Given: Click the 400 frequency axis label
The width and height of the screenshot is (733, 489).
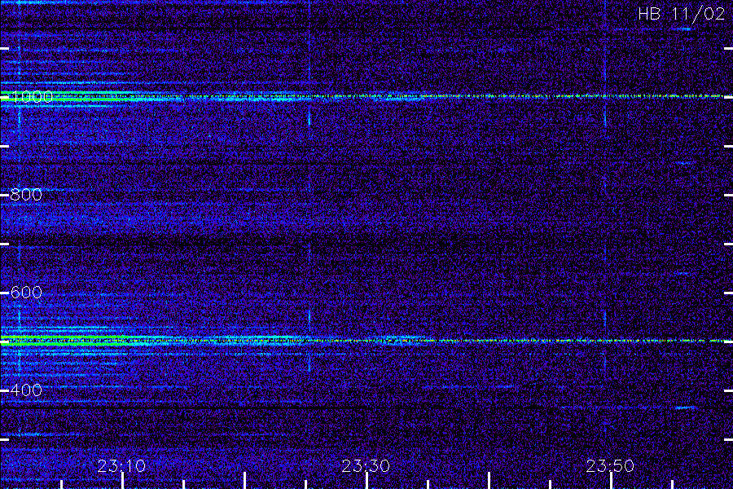Looking at the screenshot, I should (x=26, y=390).
